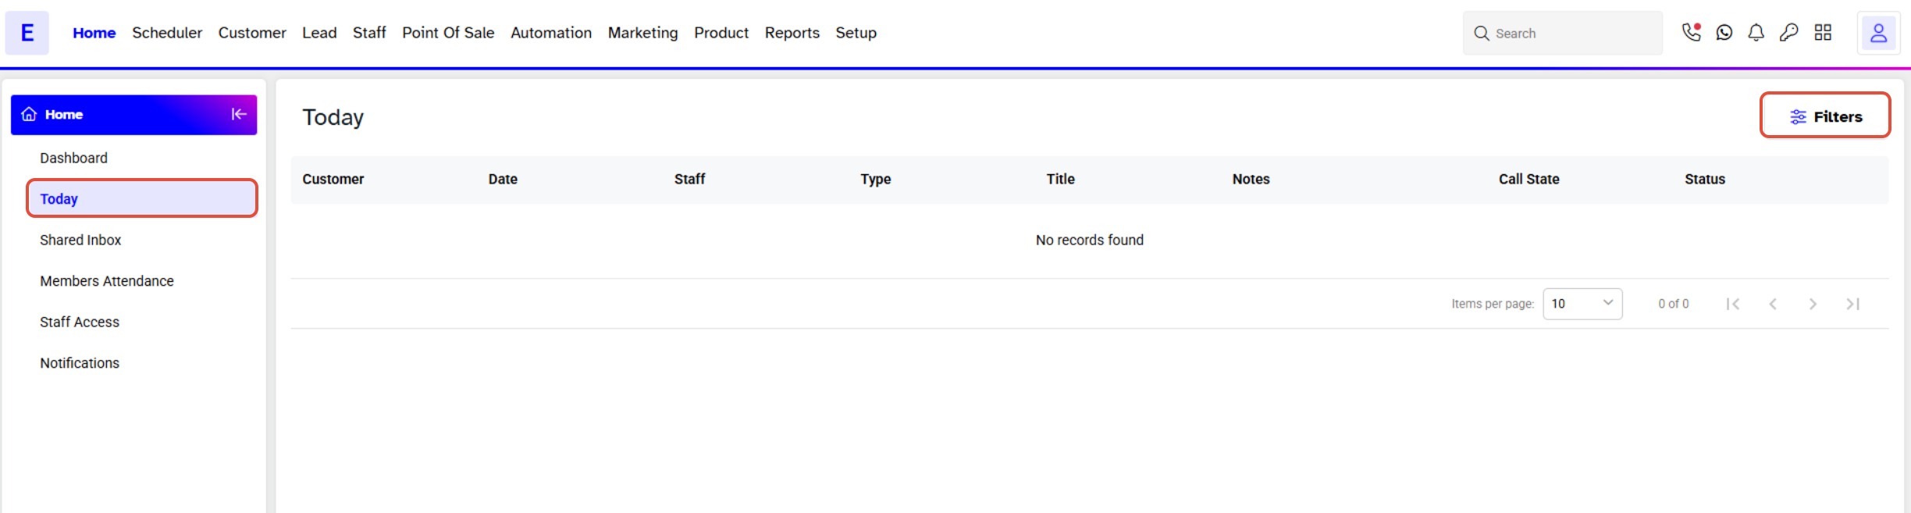1911x513 pixels.
Task: Open the Customer menu
Action: click(252, 33)
